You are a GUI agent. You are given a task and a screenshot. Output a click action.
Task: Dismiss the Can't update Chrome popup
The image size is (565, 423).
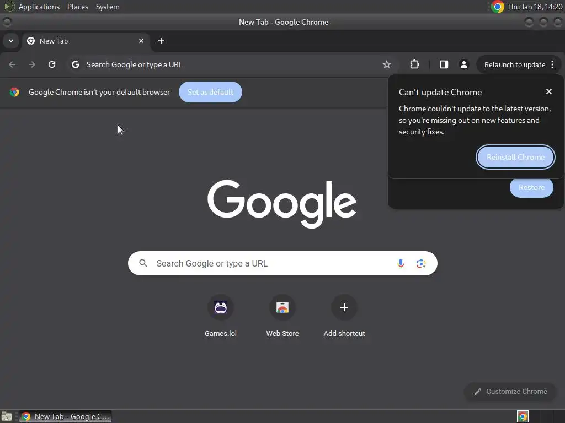point(549,92)
